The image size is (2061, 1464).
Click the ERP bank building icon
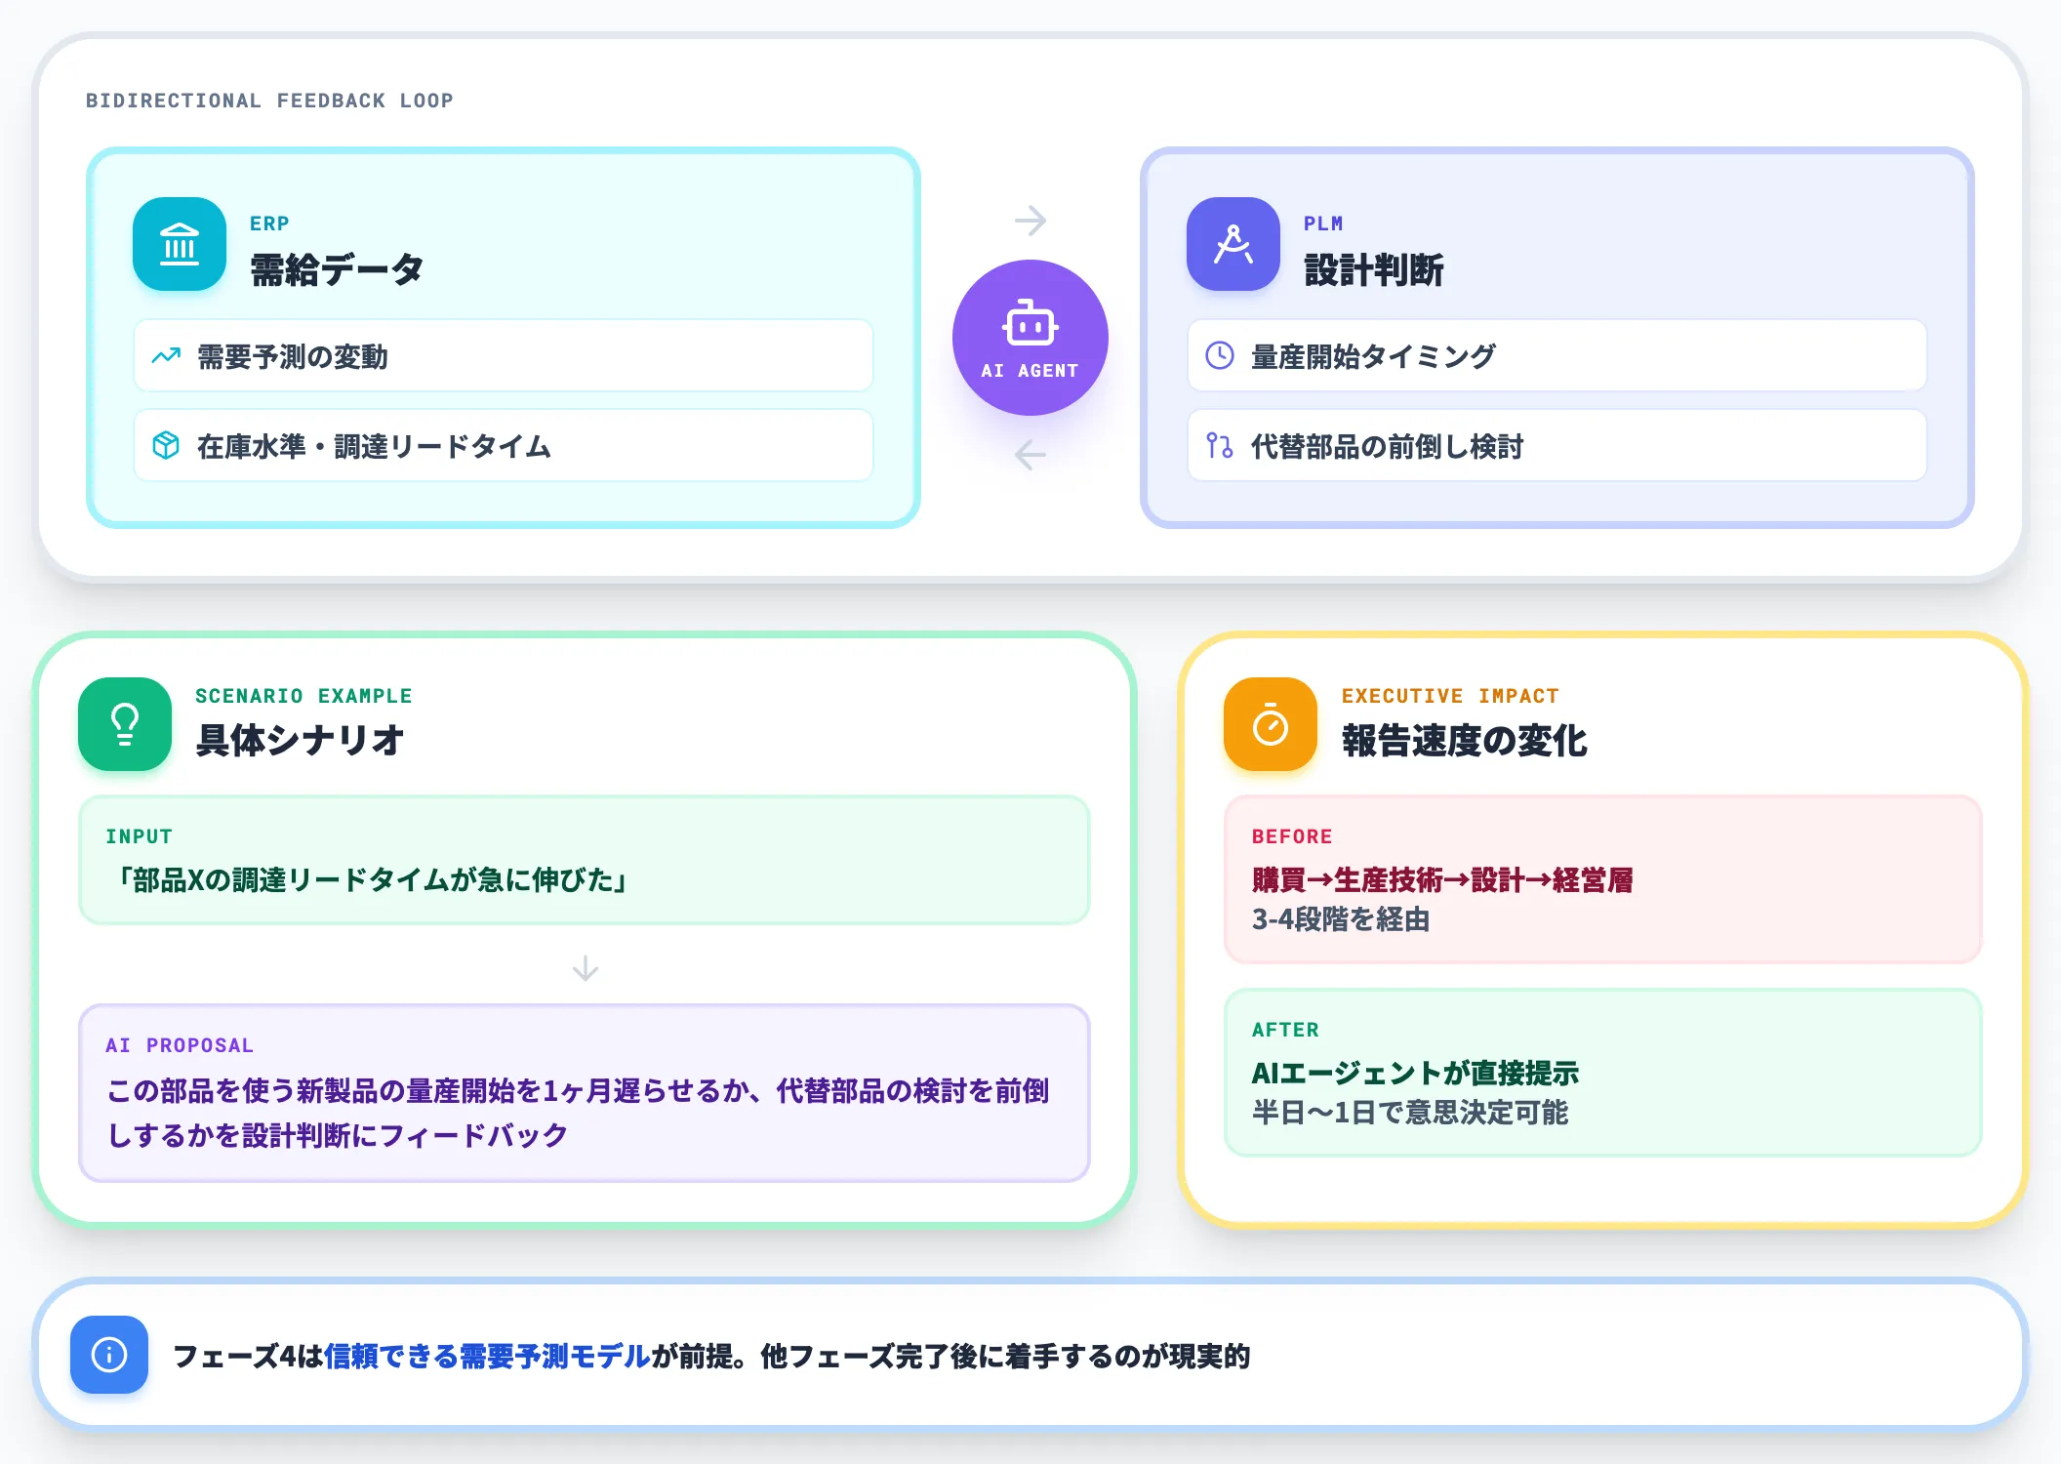point(180,244)
